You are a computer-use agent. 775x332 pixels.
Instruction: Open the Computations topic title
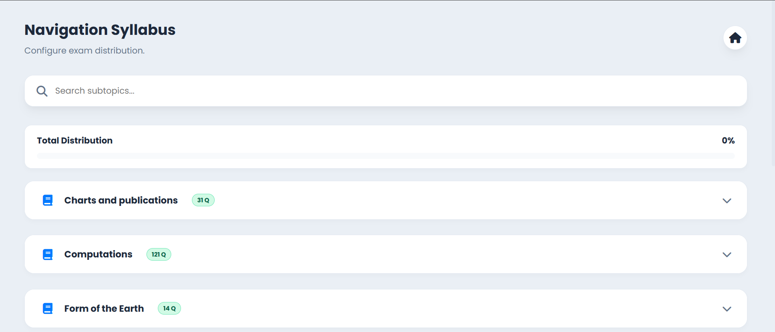click(x=98, y=254)
